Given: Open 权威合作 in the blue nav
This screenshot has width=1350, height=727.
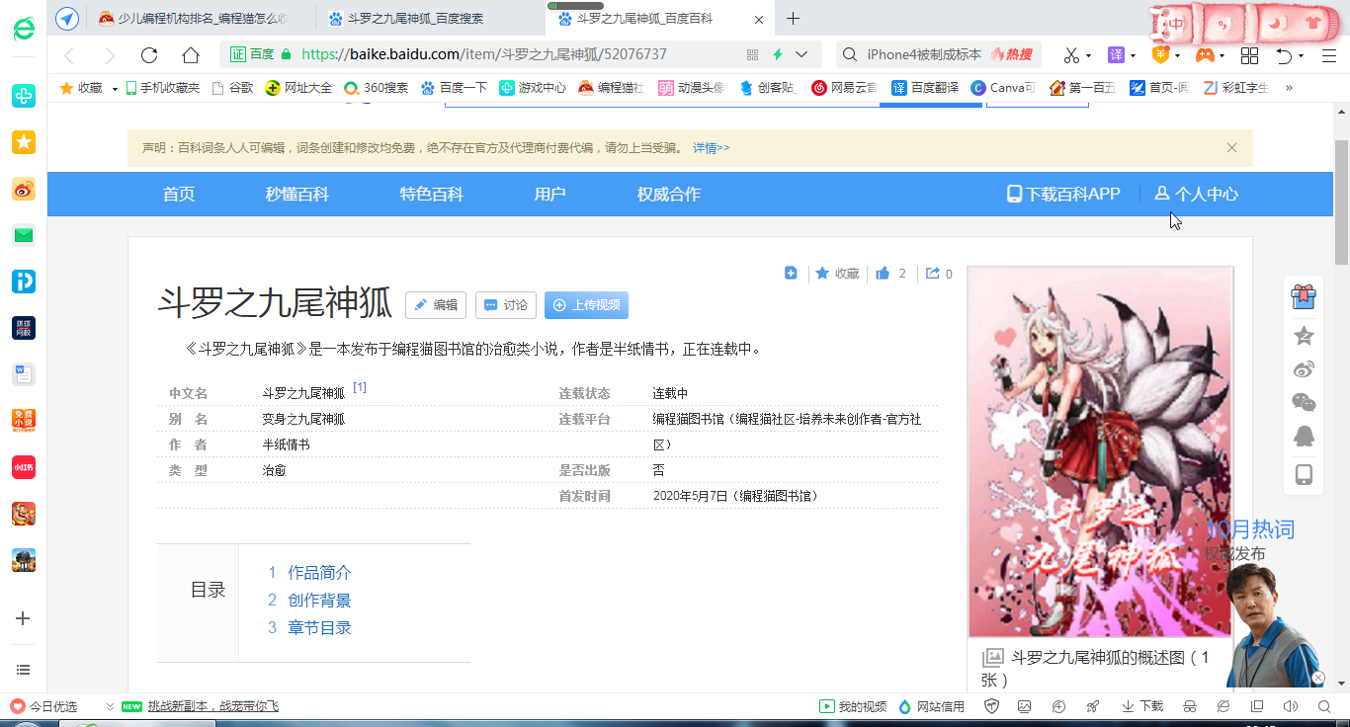Looking at the screenshot, I should [669, 195].
